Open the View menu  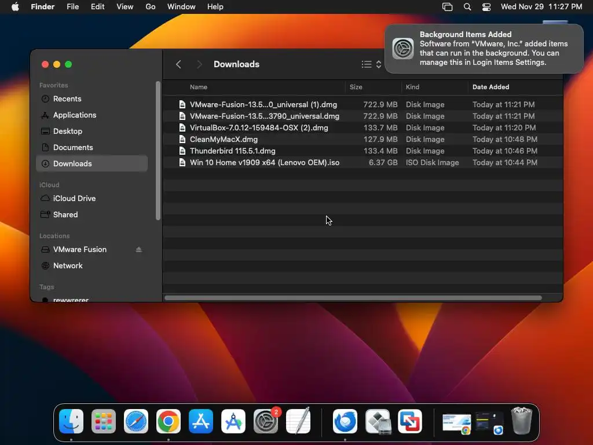tap(125, 7)
